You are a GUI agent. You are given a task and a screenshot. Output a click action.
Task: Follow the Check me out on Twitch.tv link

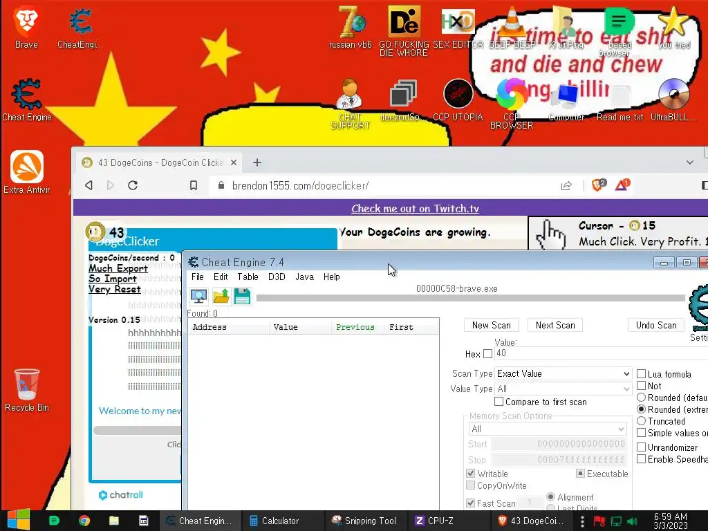(x=415, y=208)
